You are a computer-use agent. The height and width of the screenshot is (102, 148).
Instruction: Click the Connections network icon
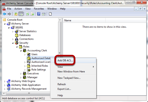click(17, 39)
